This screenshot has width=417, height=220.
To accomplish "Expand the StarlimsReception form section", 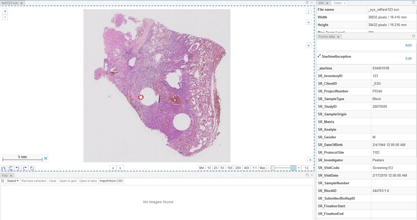I will point(319,56).
